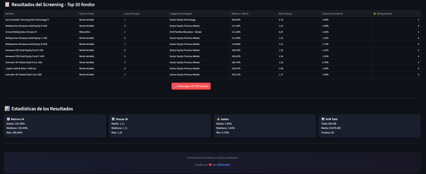Click the 1.00% expenses cell

pos(346,68)
